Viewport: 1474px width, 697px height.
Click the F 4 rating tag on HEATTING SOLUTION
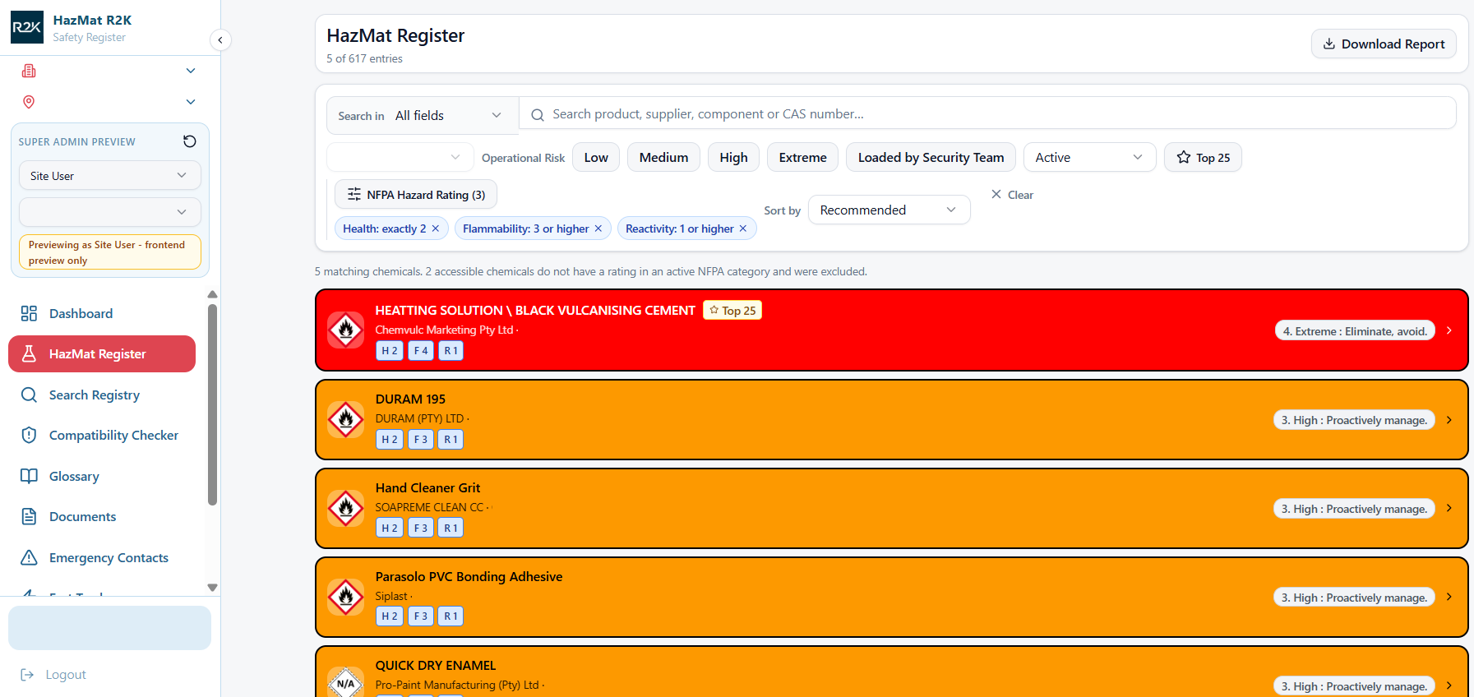click(421, 350)
